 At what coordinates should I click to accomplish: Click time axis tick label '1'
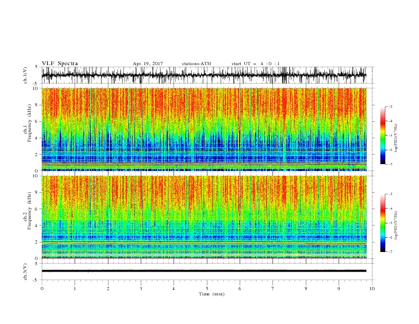pyautogui.click(x=75, y=289)
